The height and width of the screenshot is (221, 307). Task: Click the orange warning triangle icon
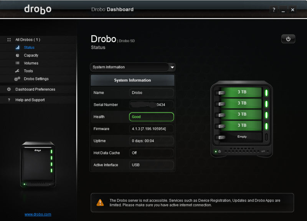(100, 203)
